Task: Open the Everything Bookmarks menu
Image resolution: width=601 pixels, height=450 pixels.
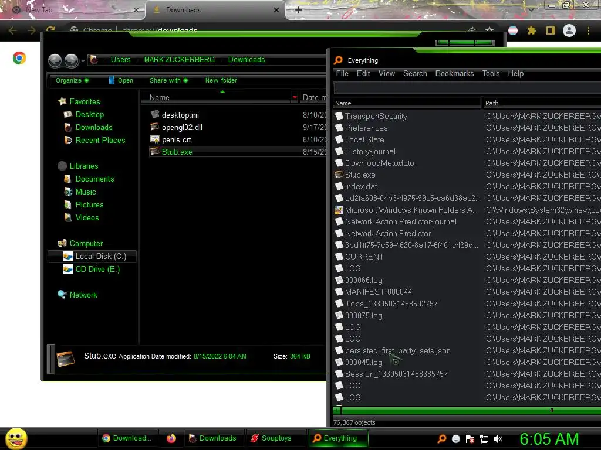Action: coord(454,73)
